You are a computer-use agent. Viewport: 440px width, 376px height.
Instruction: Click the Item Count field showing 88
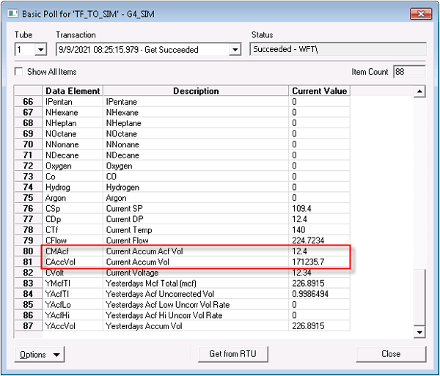pos(409,72)
